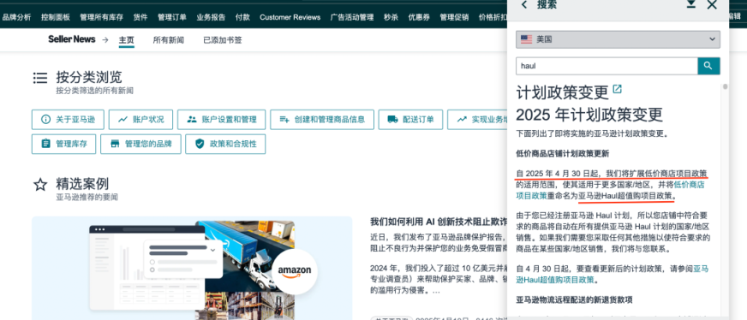This screenshot has height=320, width=747.
Task: Select the partially hidden 实现业务 category button
Action: (477, 119)
